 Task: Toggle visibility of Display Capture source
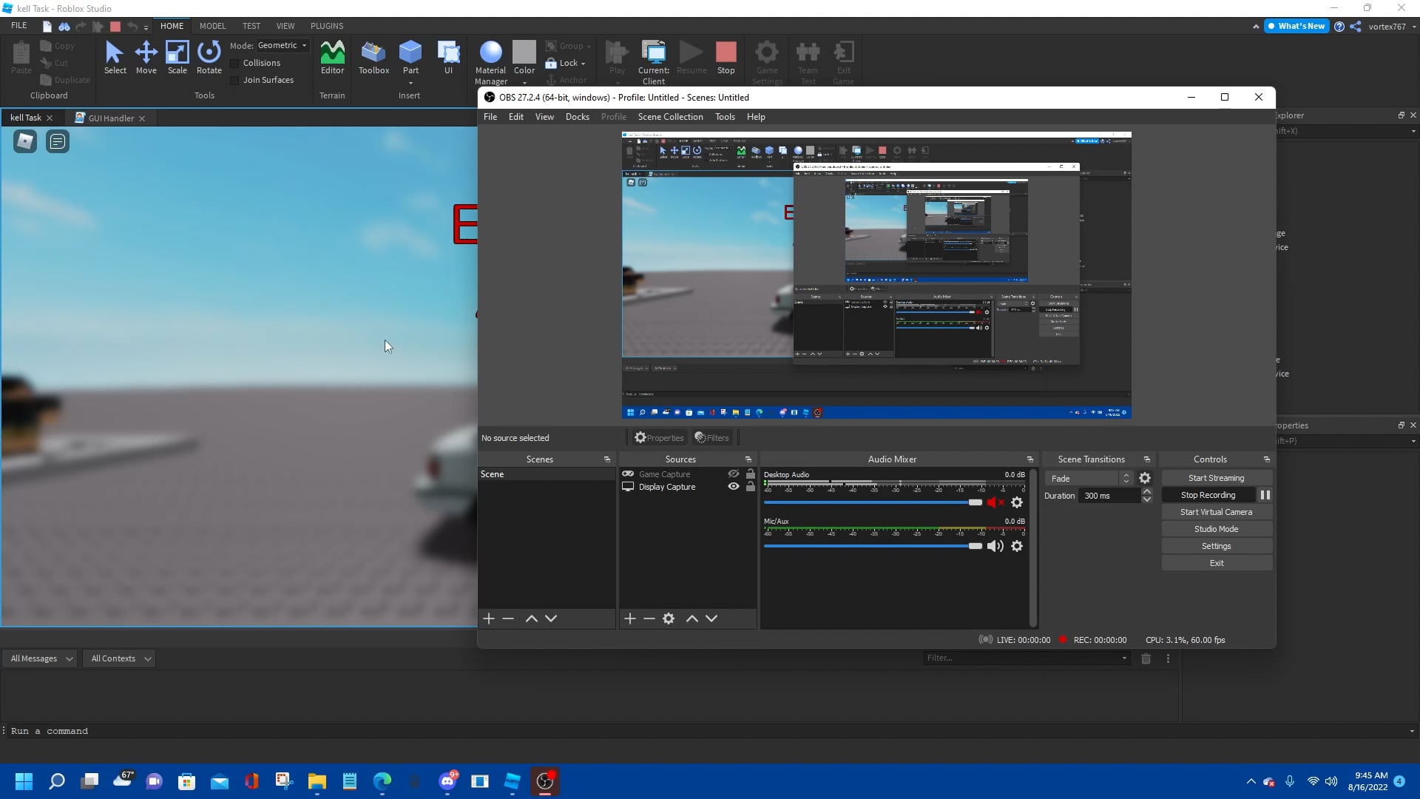click(733, 487)
